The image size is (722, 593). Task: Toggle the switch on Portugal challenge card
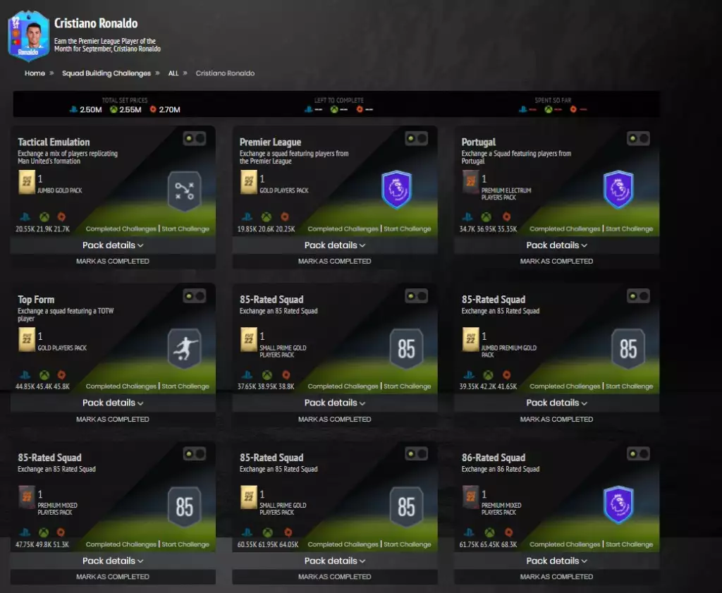[x=638, y=138]
